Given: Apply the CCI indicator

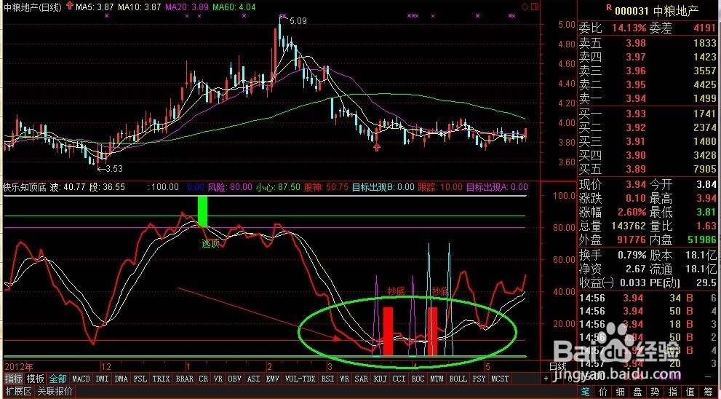Looking at the screenshot, I should pos(399,379).
